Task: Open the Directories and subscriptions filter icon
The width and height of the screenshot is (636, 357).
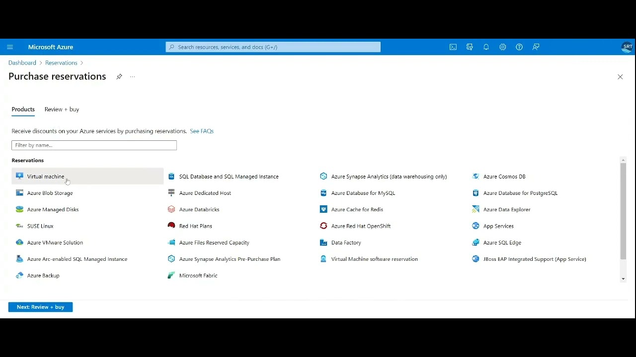Action: click(470, 47)
